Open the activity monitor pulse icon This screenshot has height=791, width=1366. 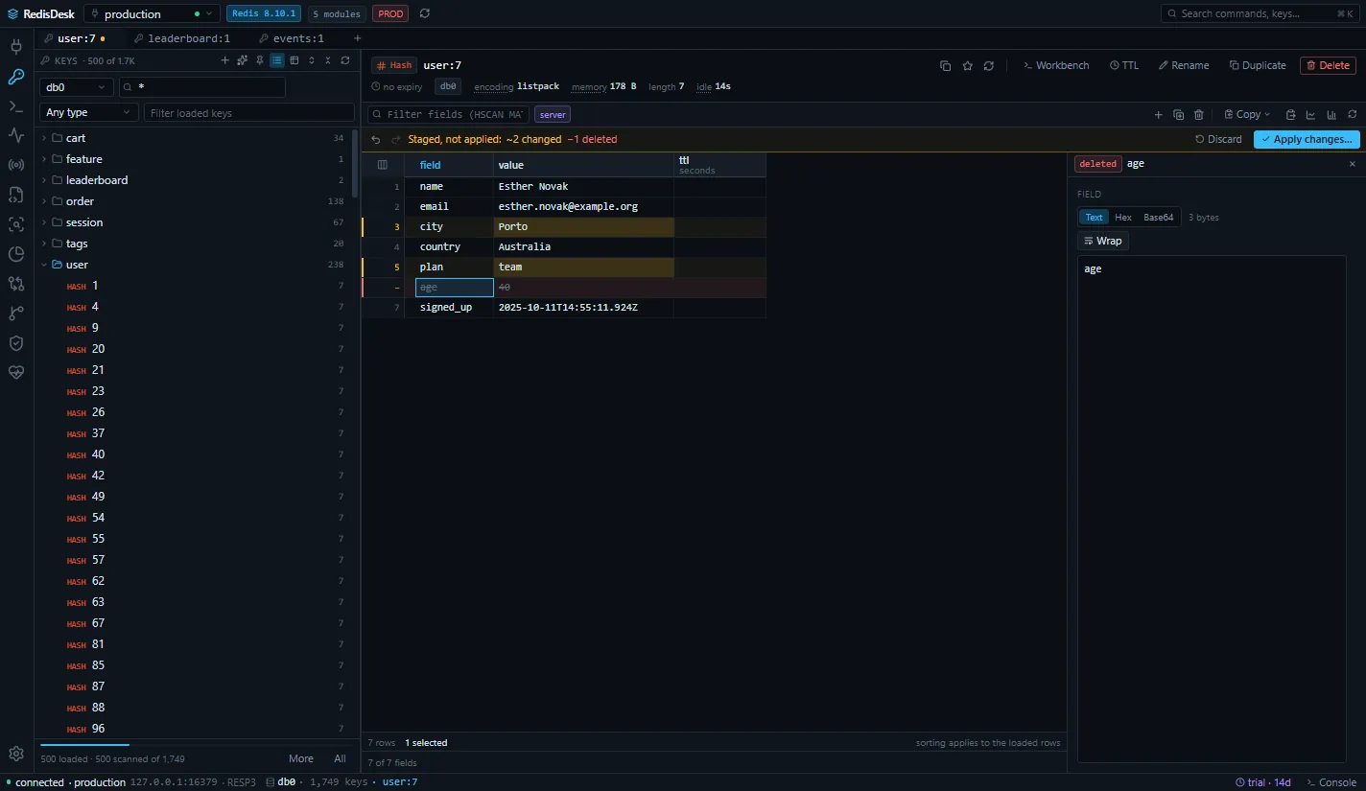16,135
